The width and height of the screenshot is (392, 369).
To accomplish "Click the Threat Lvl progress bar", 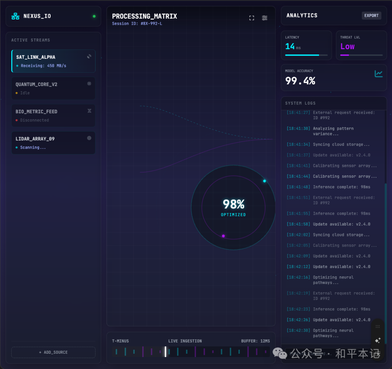I will (361, 55).
